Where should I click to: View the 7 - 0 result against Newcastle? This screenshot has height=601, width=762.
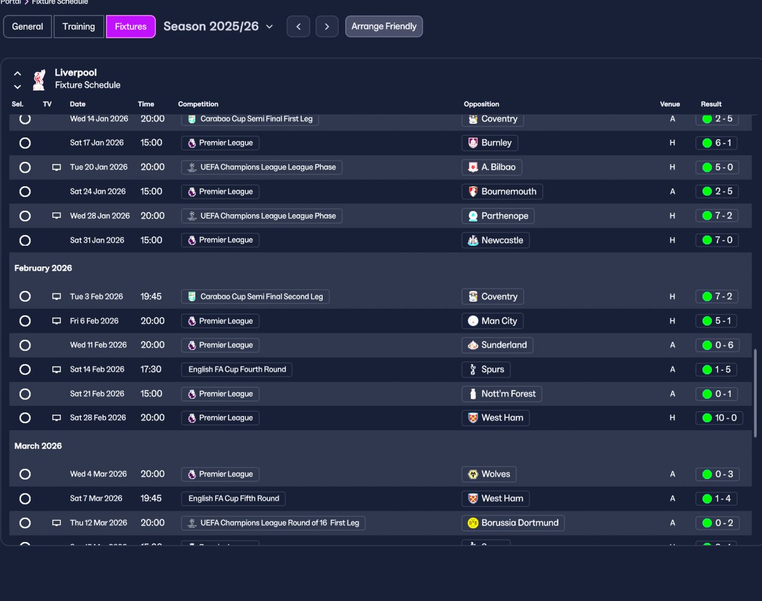(x=717, y=240)
